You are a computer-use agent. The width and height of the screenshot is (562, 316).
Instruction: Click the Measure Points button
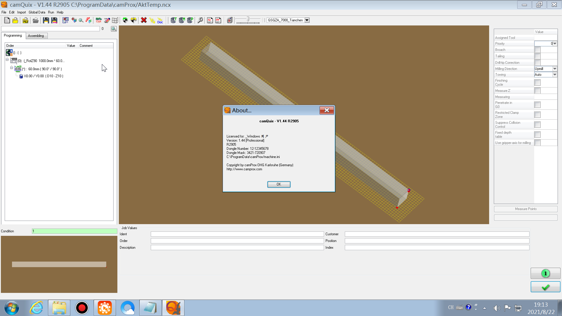tap(526, 209)
